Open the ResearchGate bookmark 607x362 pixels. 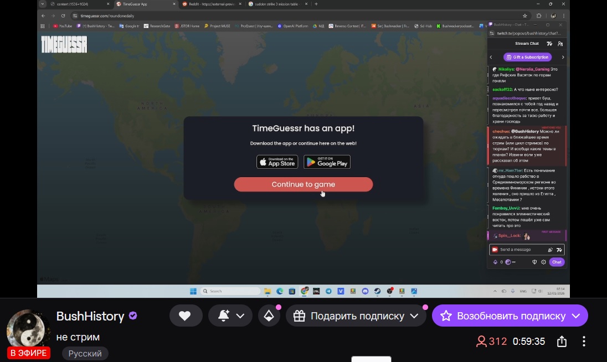[157, 26]
